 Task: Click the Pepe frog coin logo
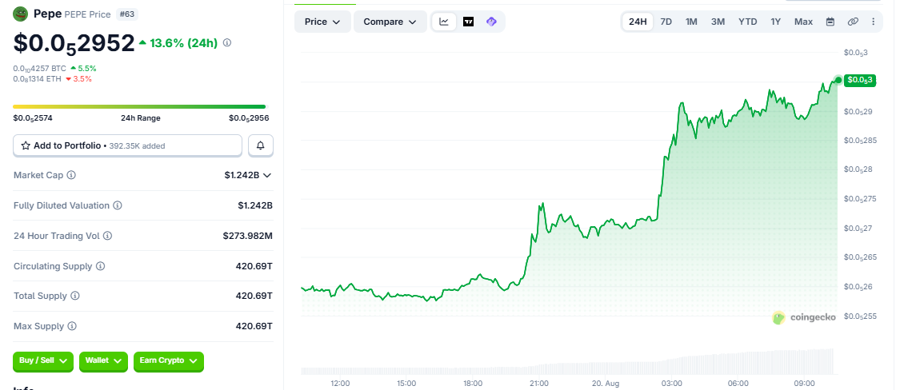[x=21, y=14]
